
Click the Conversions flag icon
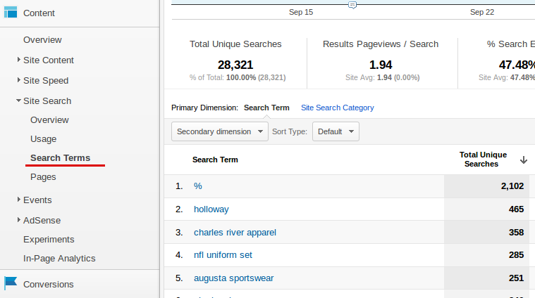(x=11, y=283)
